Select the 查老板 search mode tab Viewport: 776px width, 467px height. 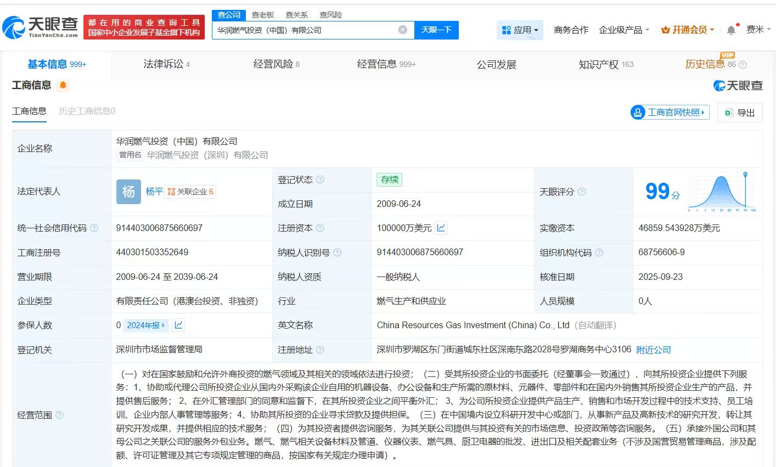(263, 15)
